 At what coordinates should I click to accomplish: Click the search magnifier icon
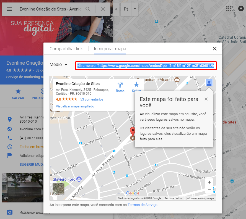pos(88,9)
